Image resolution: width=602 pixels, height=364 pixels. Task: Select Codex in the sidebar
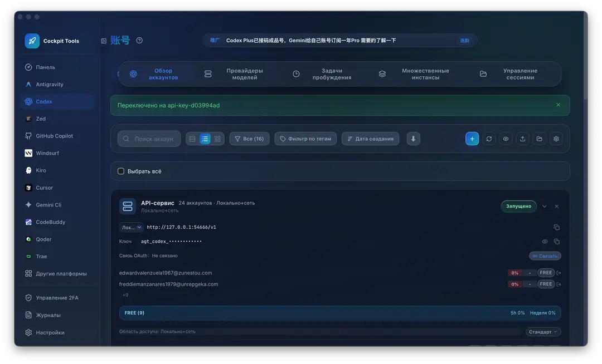57,101
